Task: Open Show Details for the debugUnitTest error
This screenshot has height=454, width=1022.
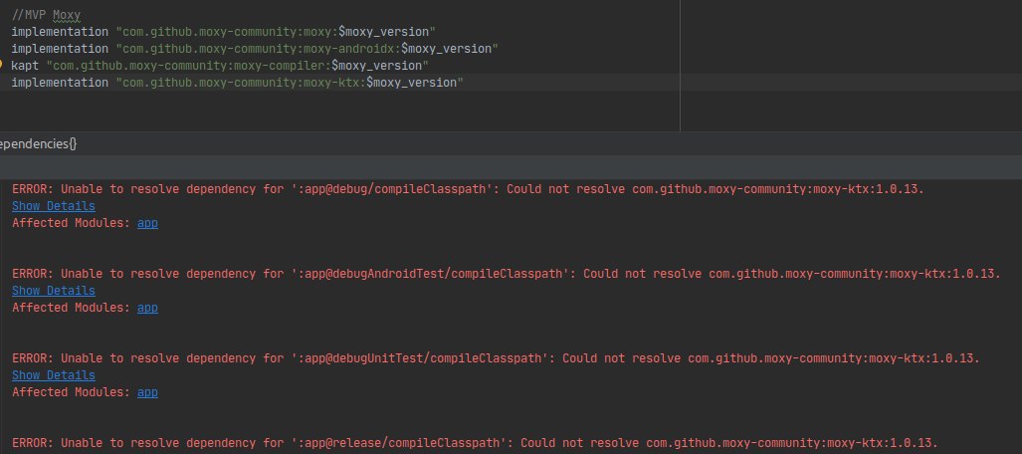Action: coord(54,375)
